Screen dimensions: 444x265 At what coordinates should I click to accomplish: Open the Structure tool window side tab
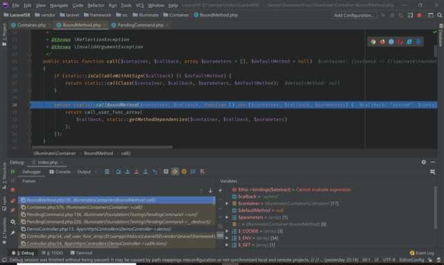[x=4, y=176]
